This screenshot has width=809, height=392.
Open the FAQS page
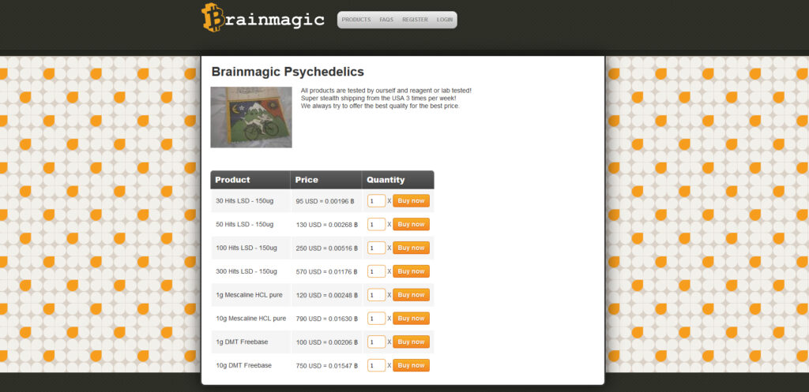386,20
